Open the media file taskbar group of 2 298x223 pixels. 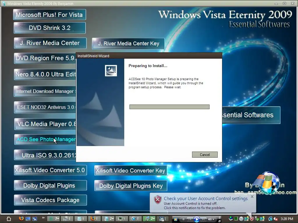[x=108, y=219]
